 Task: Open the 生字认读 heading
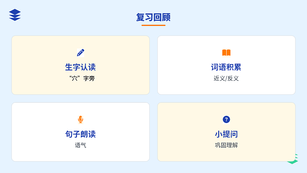[80, 67]
